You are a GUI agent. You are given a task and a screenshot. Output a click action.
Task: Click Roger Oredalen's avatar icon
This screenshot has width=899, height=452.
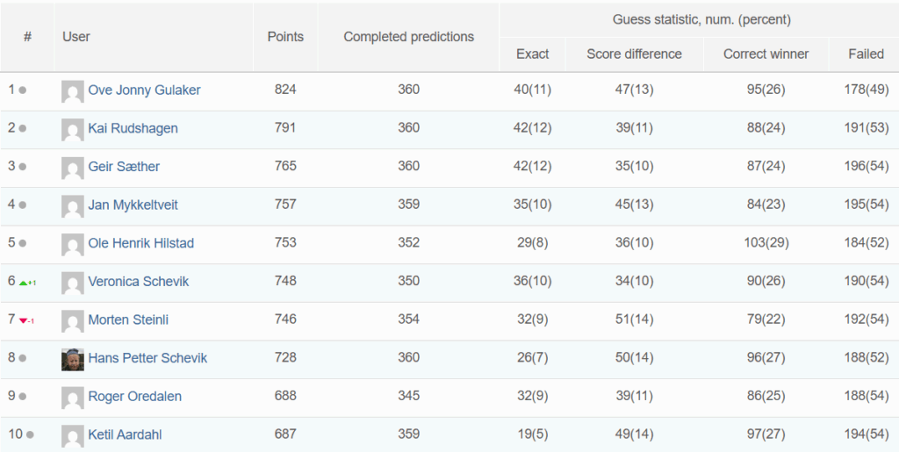(x=73, y=398)
